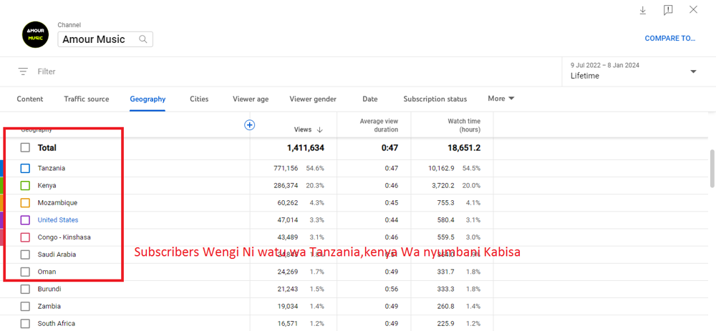Click the search magnifier in channel box
The height and width of the screenshot is (331, 716).
(144, 39)
